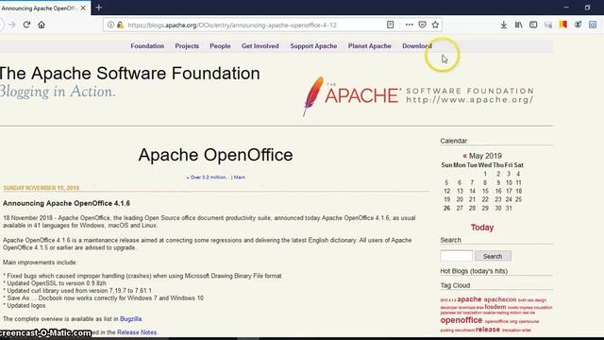
Task: Toggle reader view icon in address bar
Action: 390,25
